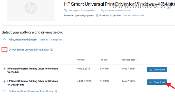Click the 21.9 MB file size

(x=104, y=81)
